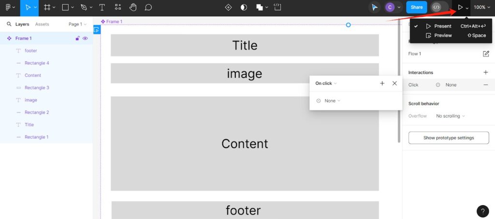Toggle the Dev Mode switch
This screenshot has width=495, height=219.
pyautogui.click(x=439, y=7)
